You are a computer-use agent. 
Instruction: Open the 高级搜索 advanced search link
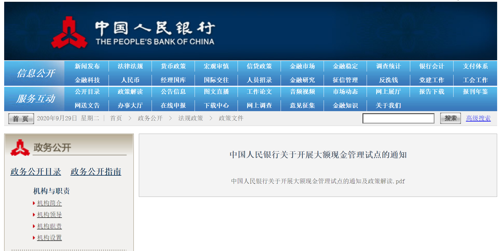coord(478,118)
